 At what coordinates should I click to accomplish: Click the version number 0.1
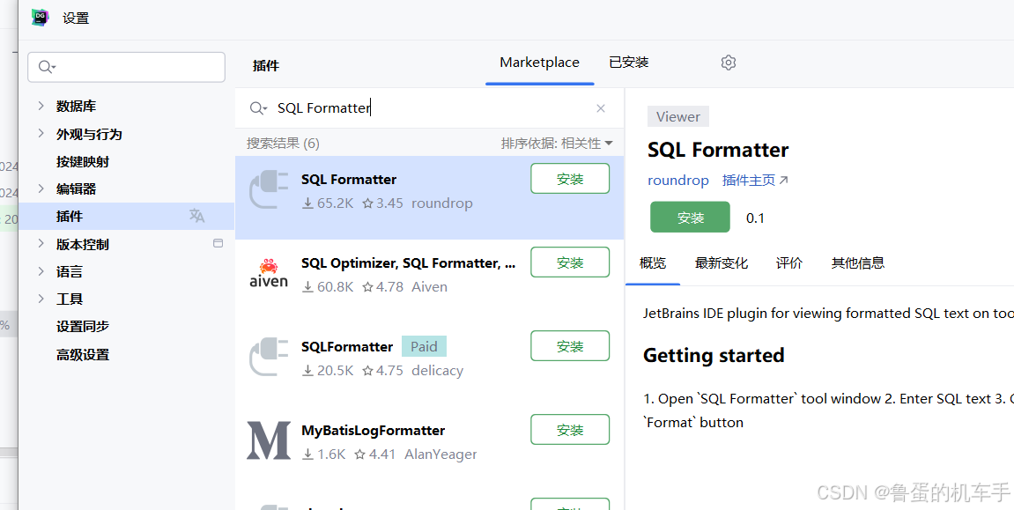(x=755, y=218)
